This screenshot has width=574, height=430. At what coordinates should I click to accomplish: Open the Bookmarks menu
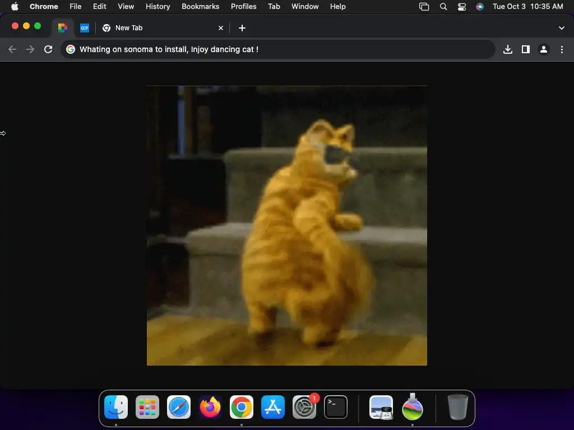pyautogui.click(x=200, y=6)
